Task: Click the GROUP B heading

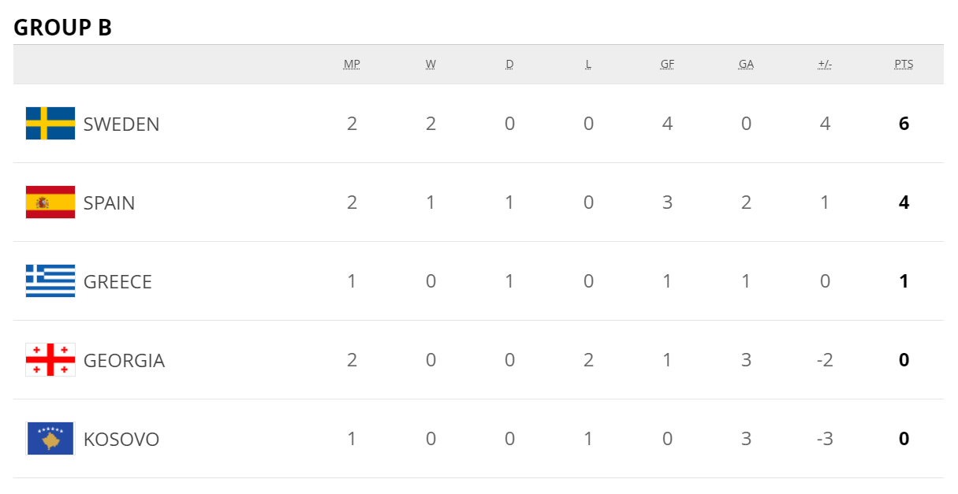Action: (63, 28)
